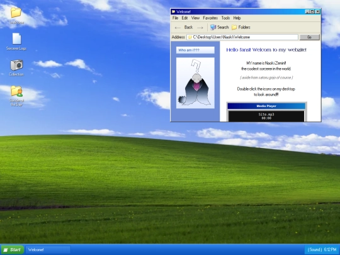Open the Favorites menu
This screenshot has width=340, height=255.
(x=210, y=18)
